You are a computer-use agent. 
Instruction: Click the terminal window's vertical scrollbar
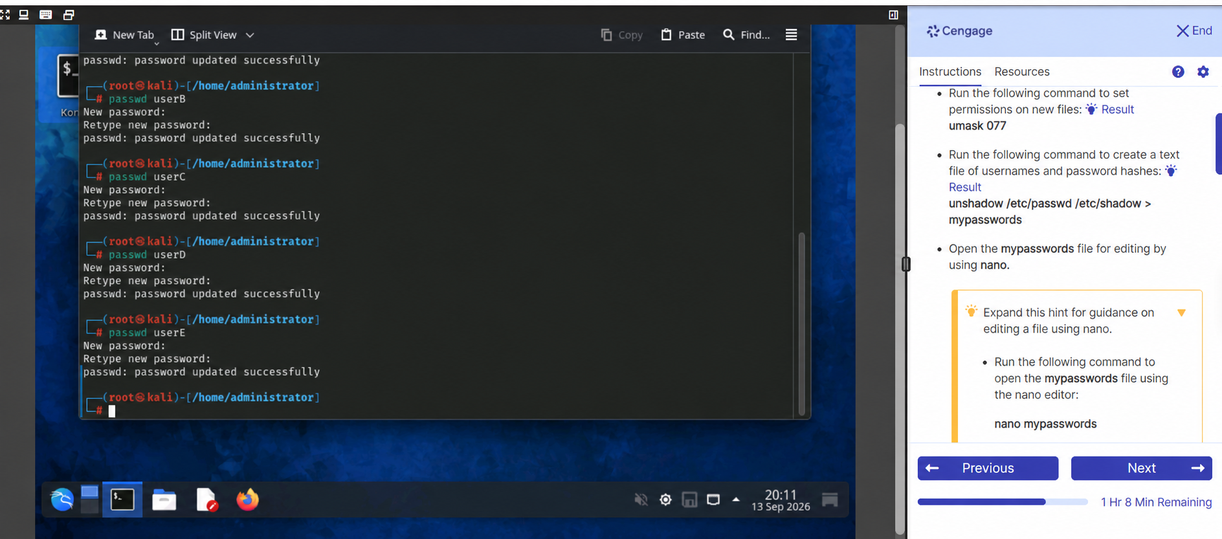pyautogui.click(x=801, y=324)
